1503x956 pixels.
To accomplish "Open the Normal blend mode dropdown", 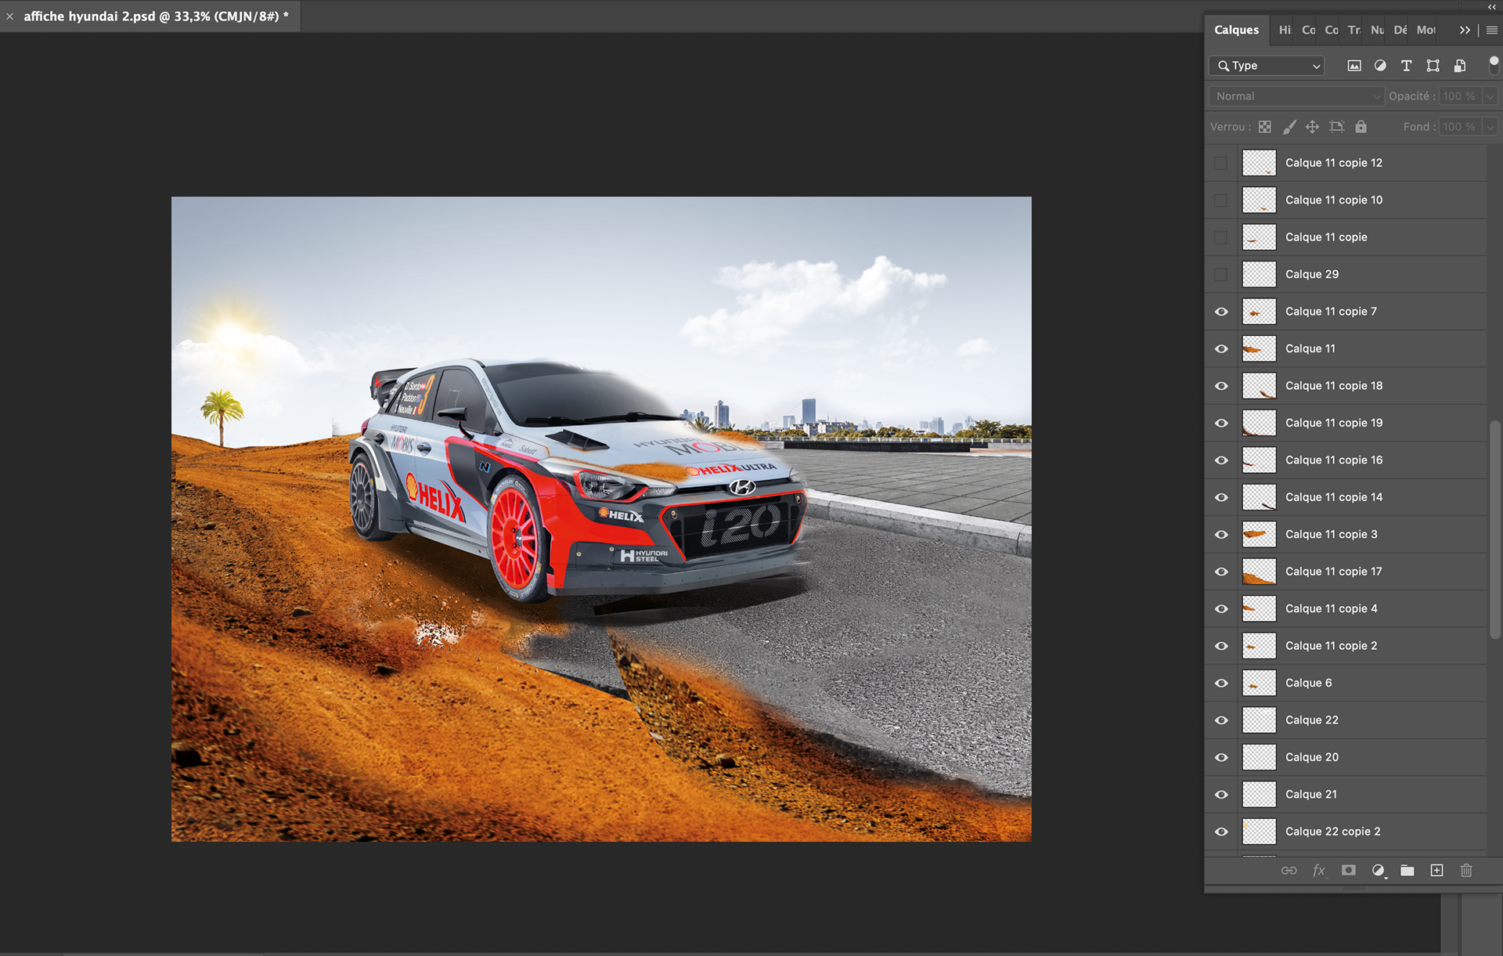I will click(x=1296, y=96).
